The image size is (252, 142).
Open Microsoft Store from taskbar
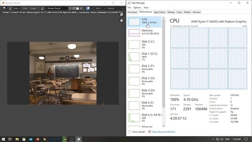pos(24,139)
